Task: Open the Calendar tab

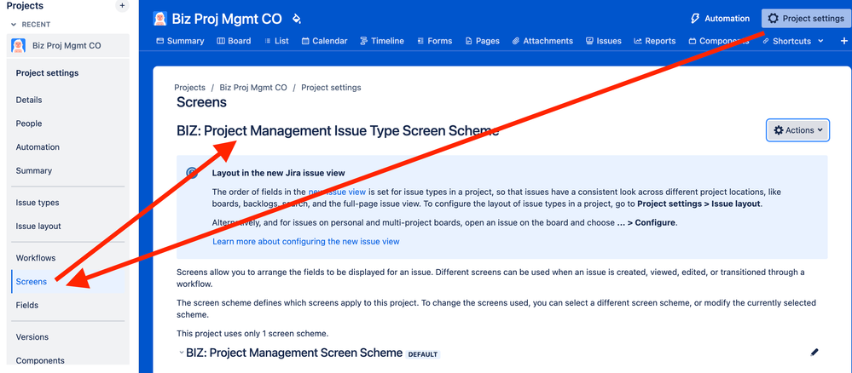Action: 324,41
